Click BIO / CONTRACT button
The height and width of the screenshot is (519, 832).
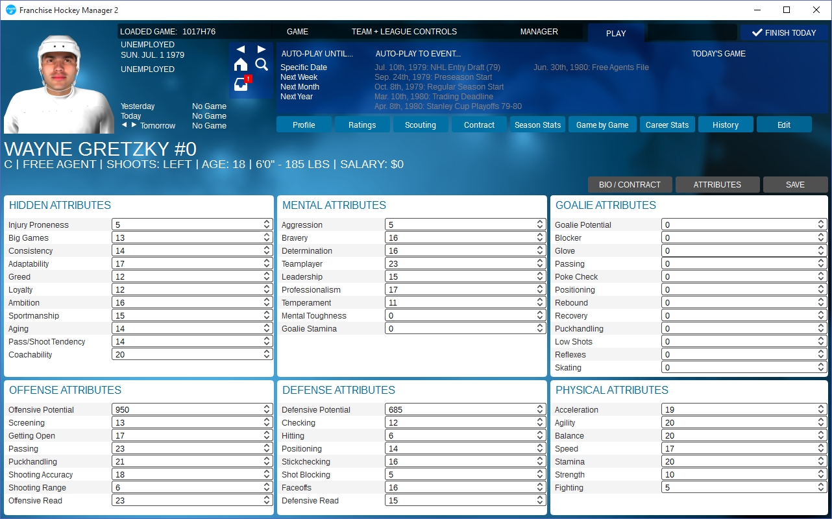pyautogui.click(x=630, y=184)
